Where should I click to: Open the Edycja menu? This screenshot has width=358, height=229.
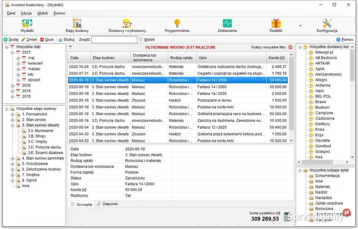click(x=26, y=13)
